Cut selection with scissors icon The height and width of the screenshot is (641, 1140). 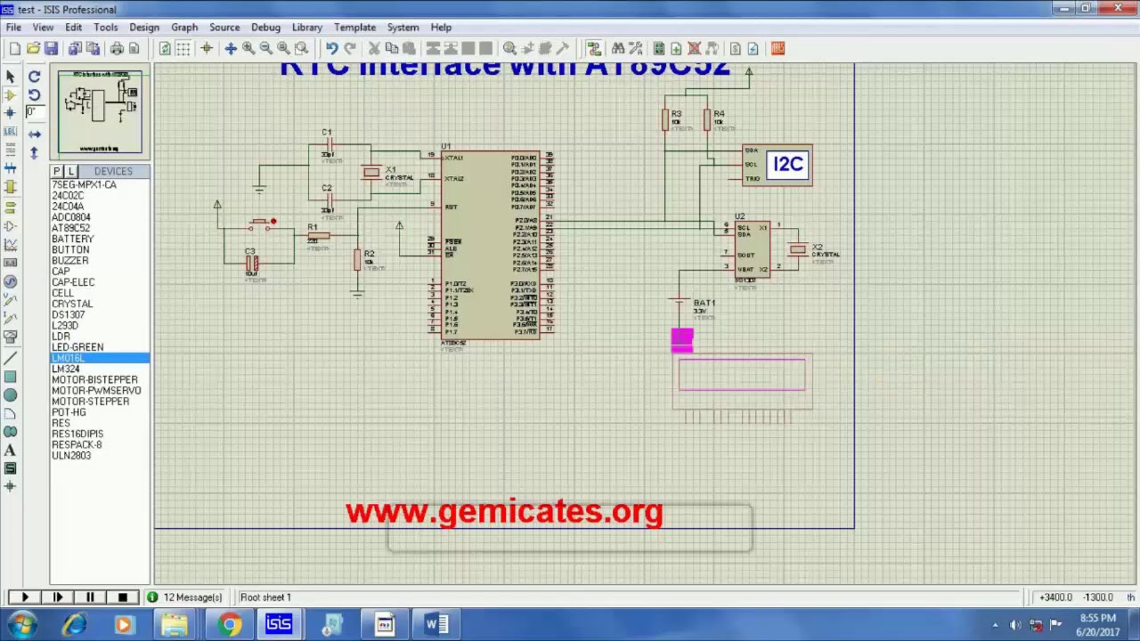pyautogui.click(x=375, y=48)
